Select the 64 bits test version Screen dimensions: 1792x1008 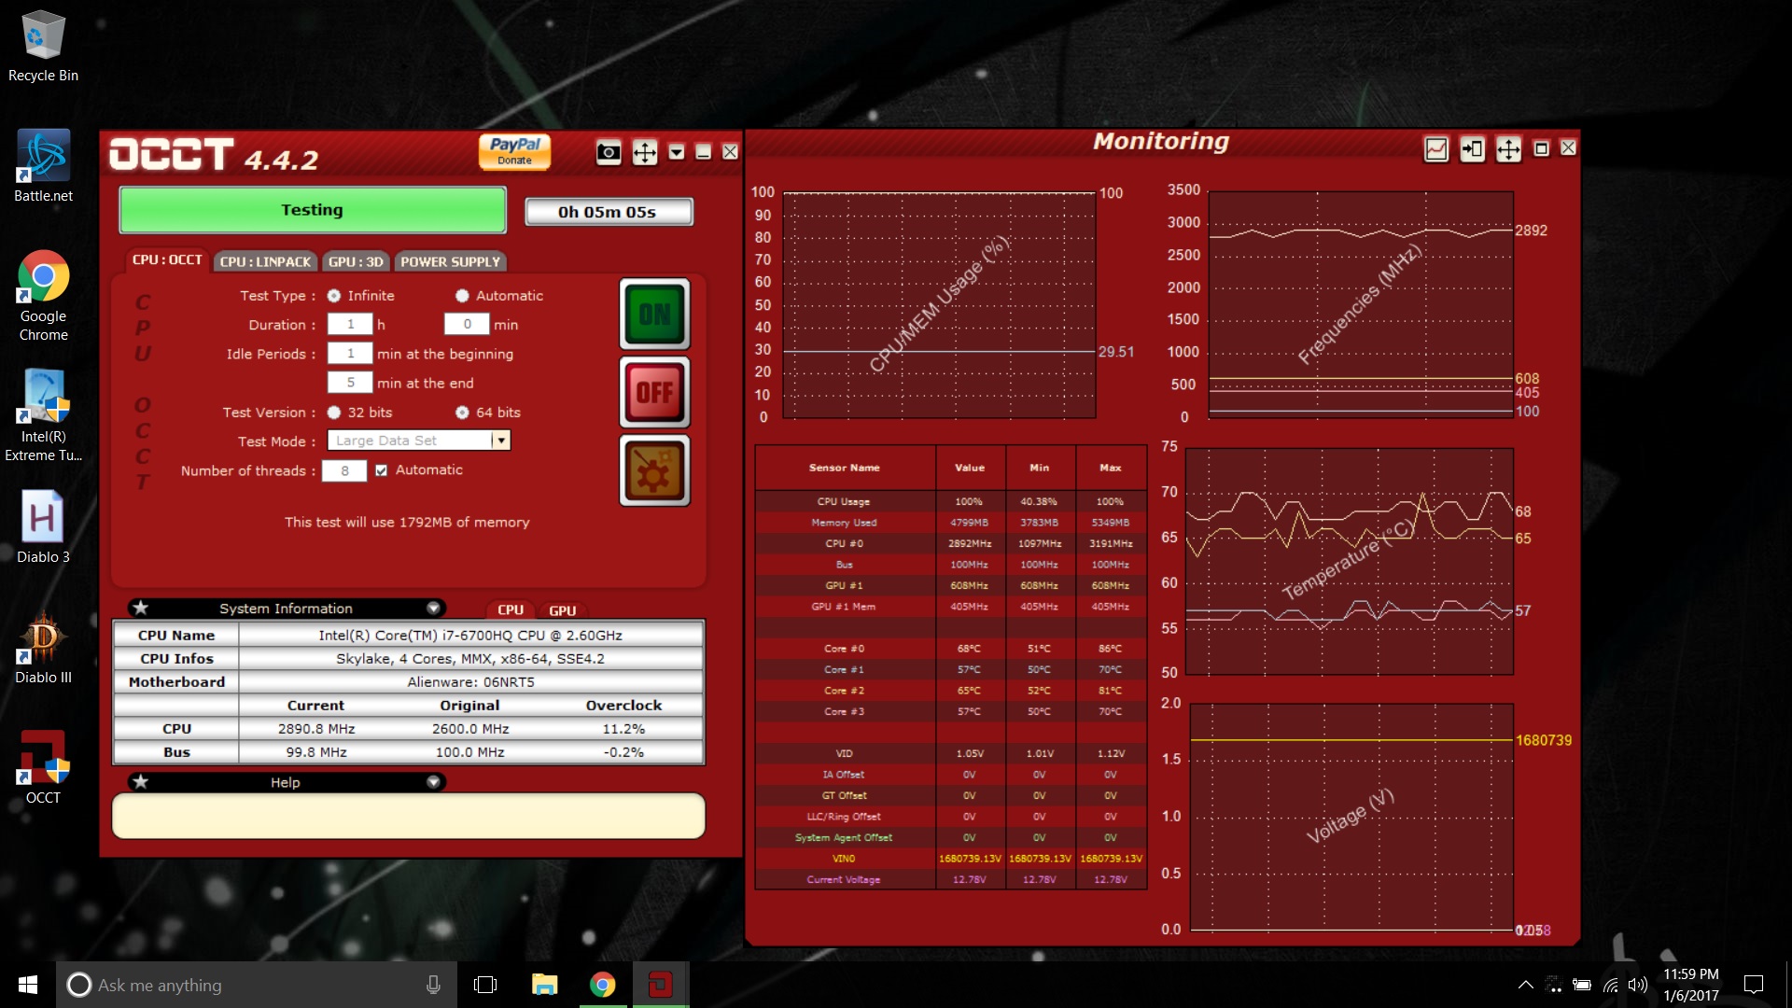462,413
